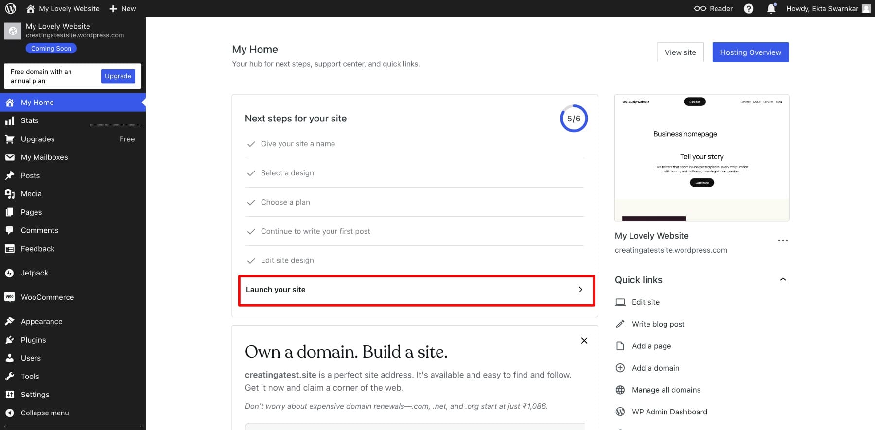Click the WordPress icon beside WP Admin Dashboard
Viewport: 875px width, 430px height.
coord(620,412)
